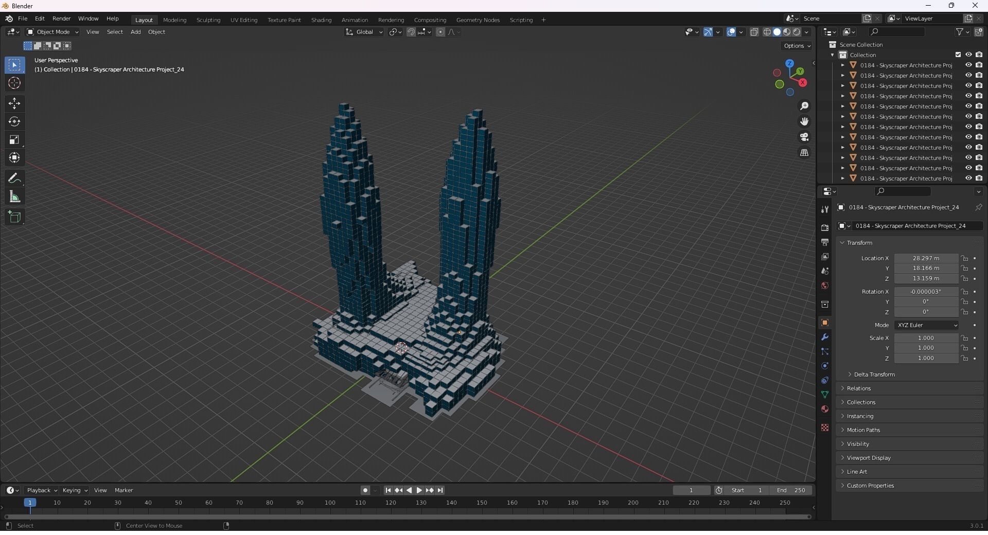This screenshot has width=988, height=535.
Task: Click the Location Z value field
Action: (x=926, y=278)
